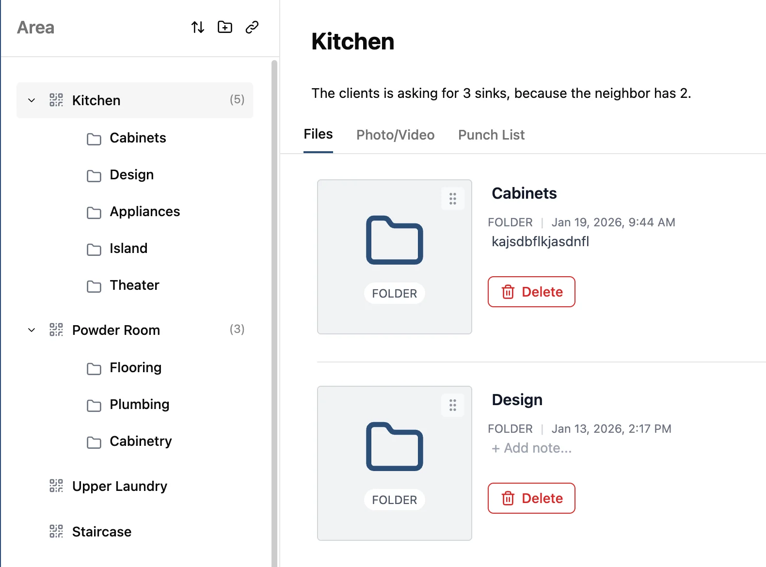Click the copy link icon in Area header
Screen dimensions: 766x567
coord(252,27)
